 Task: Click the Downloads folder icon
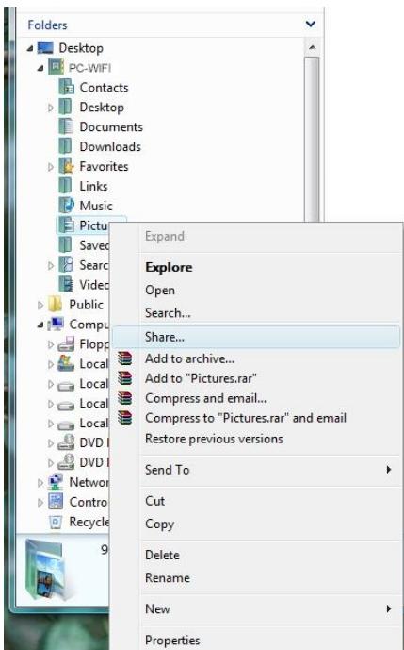(x=66, y=147)
